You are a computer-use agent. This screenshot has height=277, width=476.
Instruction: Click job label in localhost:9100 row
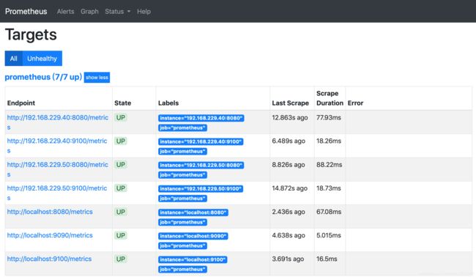(182, 270)
